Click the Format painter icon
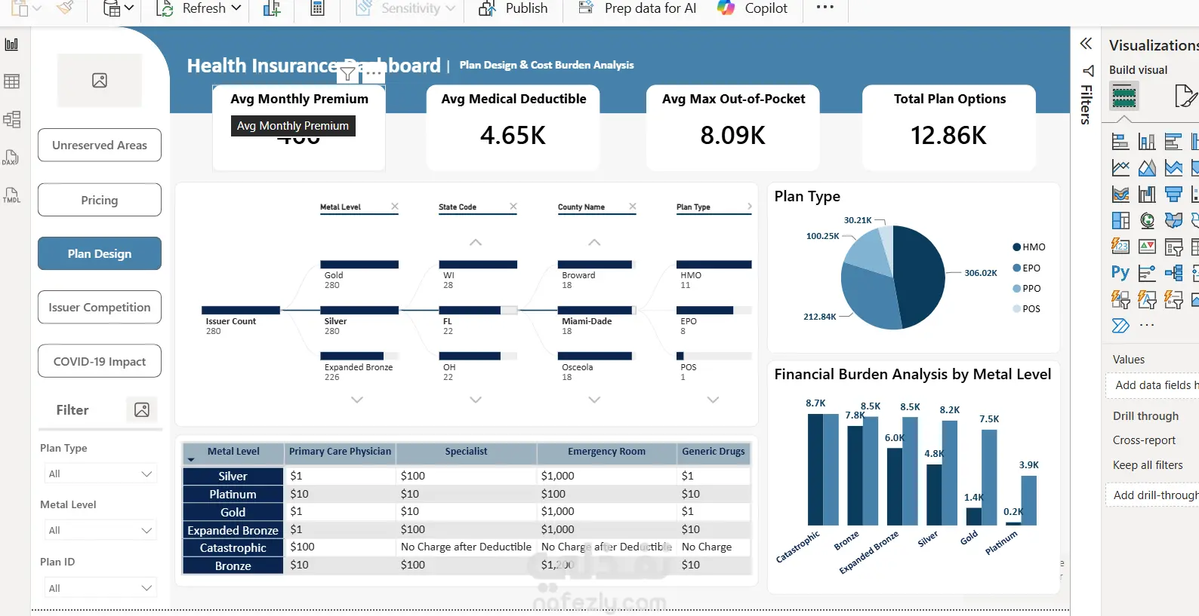 tap(66, 8)
